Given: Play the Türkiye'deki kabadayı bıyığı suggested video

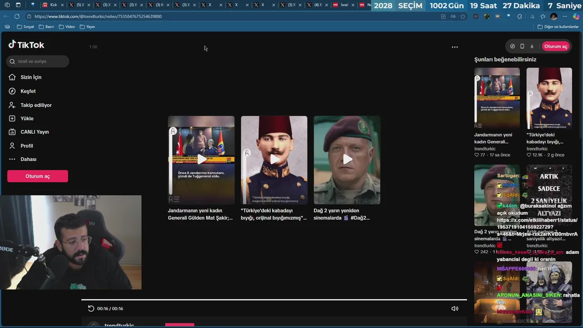Looking at the screenshot, I should [x=274, y=159].
